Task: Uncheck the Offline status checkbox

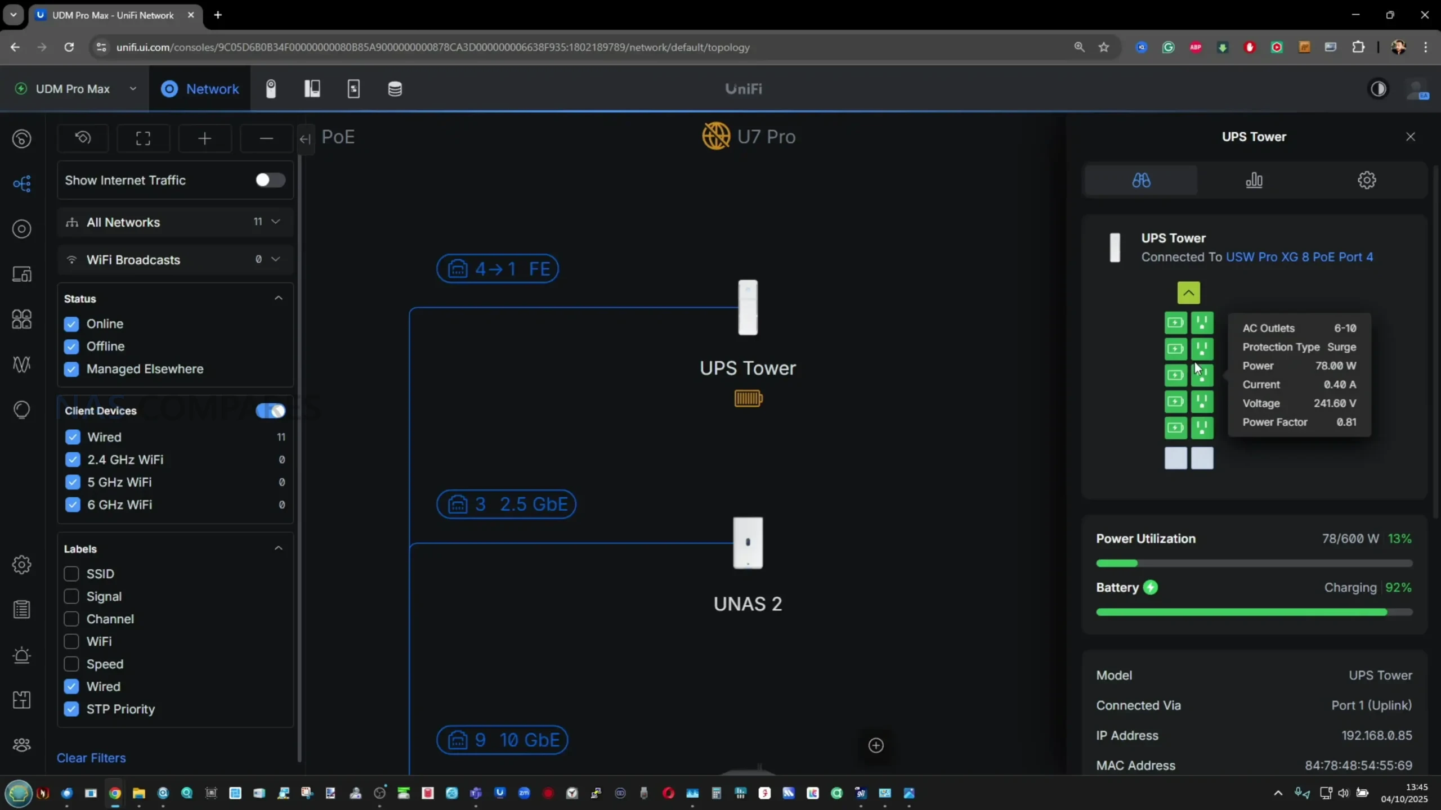Action: point(71,346)
